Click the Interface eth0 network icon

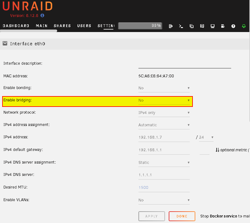[x=5, y=43]
